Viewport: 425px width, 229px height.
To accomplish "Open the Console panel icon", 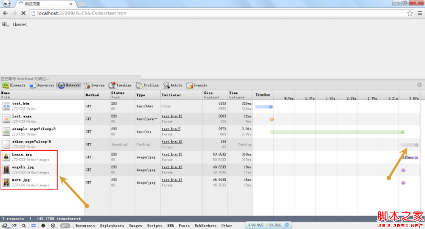I will click(x=189, y=85).
